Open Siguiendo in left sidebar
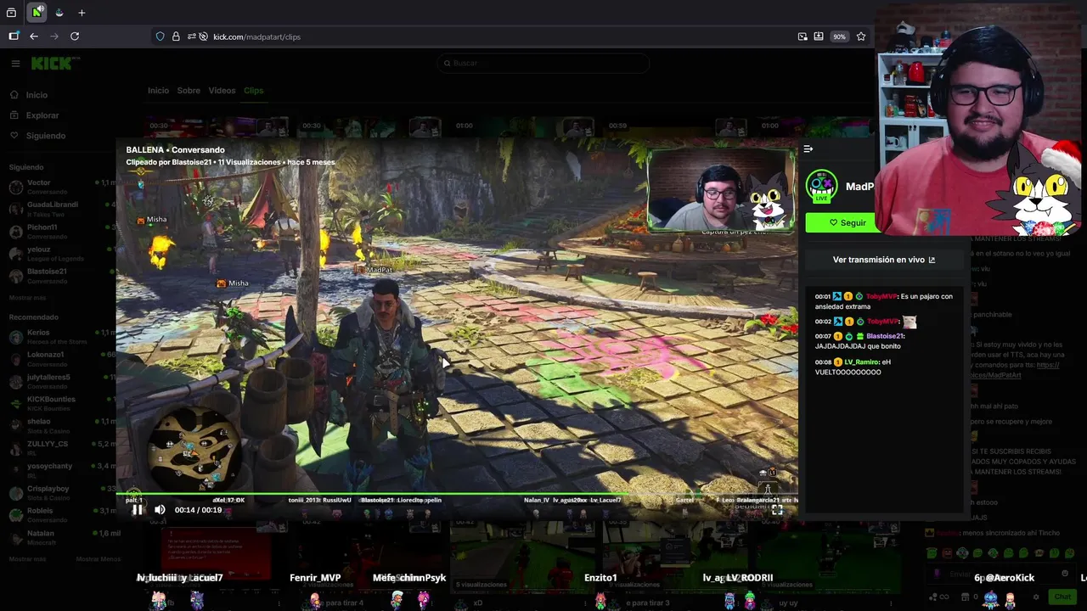This screenshot has height=611, width=1087. pyautogui.click(x=45, y=136)
